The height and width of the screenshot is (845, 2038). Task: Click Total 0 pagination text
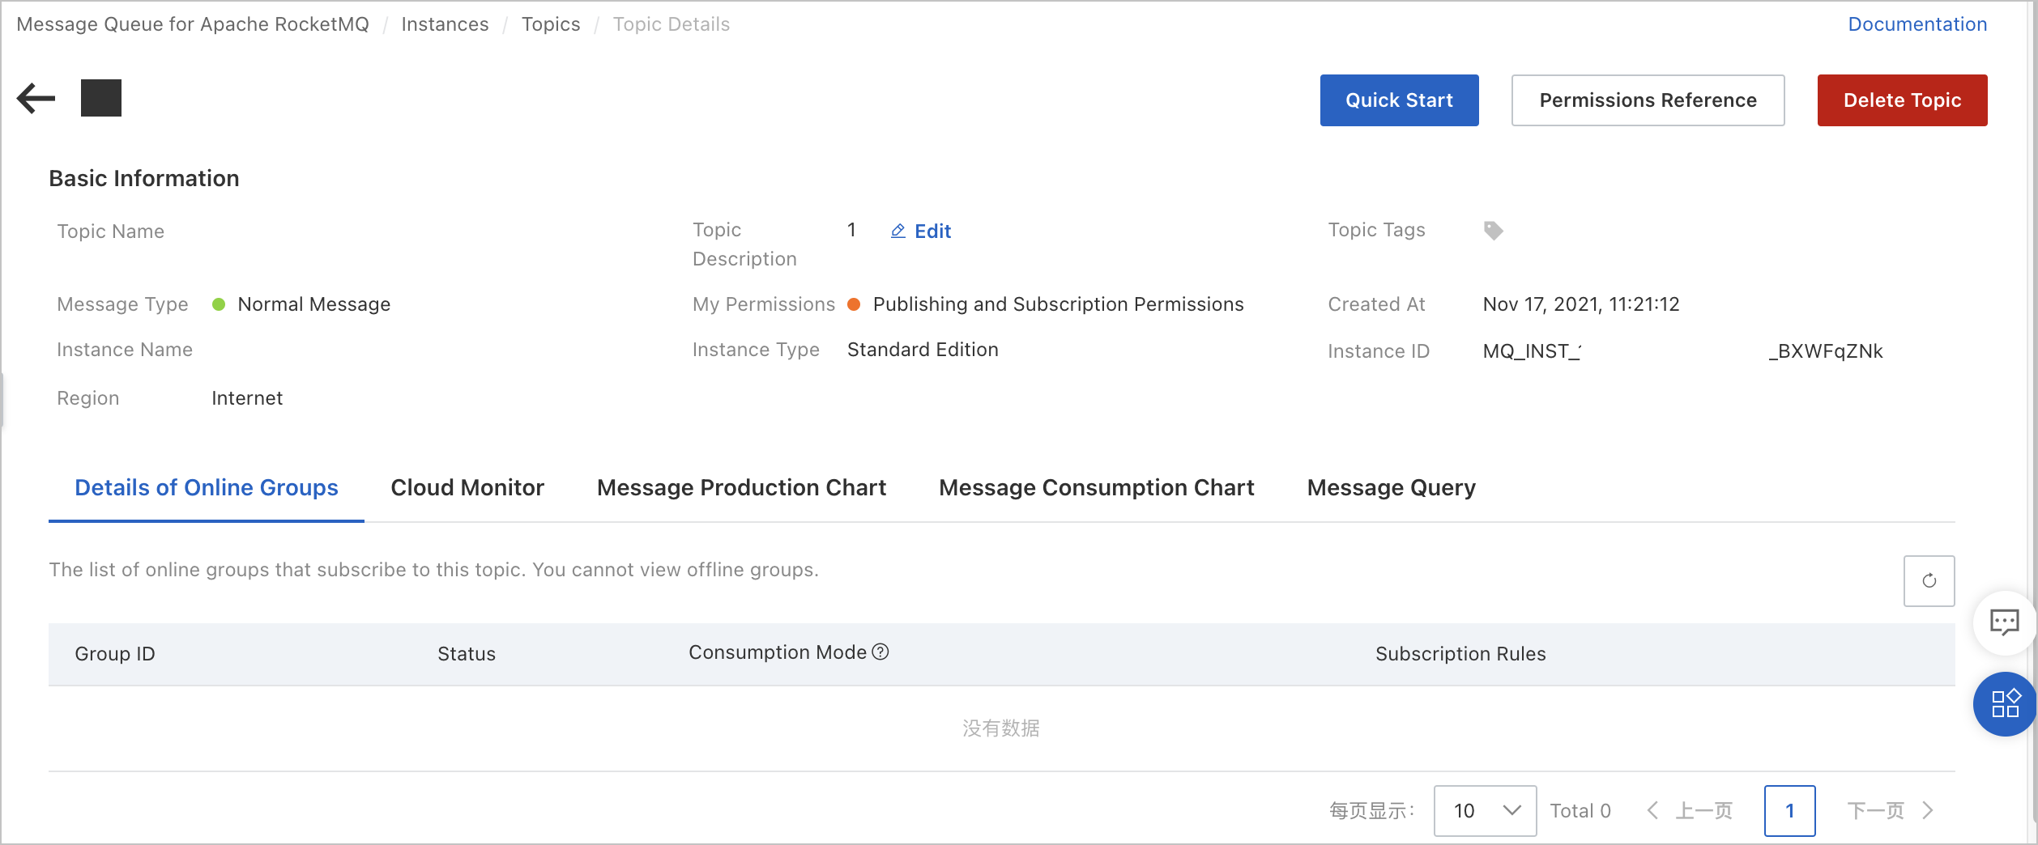coord(1580,810)
